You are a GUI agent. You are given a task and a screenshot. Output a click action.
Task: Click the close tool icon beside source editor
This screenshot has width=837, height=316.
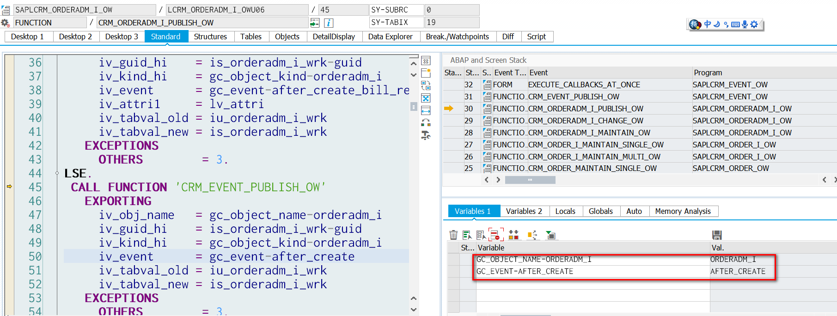coord(426,61)
